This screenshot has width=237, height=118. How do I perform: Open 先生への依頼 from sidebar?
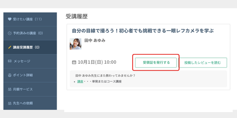(30, 103)
